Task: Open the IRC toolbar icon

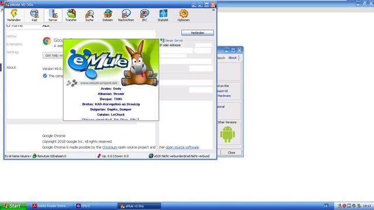Action: (144, 15)
